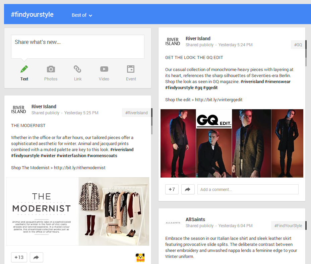The width and height of the screenshot is (311, 264).
Task: Open the GQ Edit photo collage
Action: tap(232, 143)
